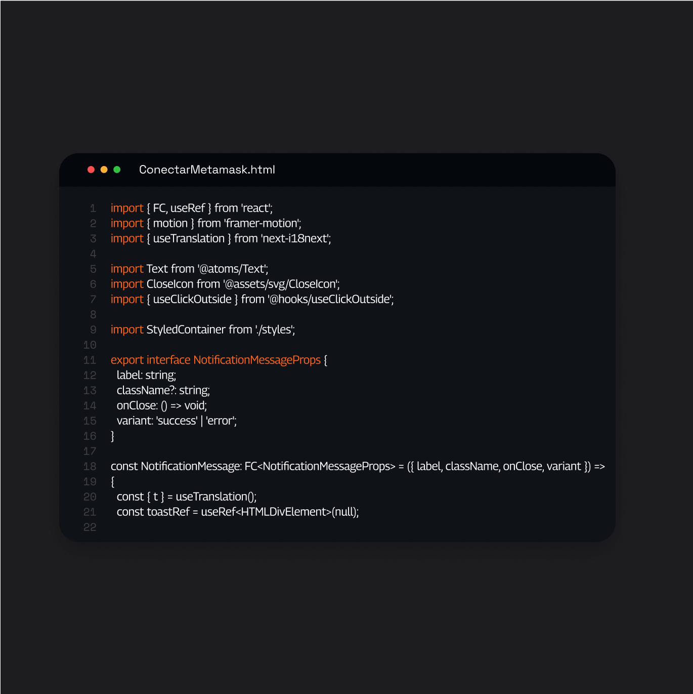Click 'framer-motion' module string
The image size is (693, 694).
(263, 223)
